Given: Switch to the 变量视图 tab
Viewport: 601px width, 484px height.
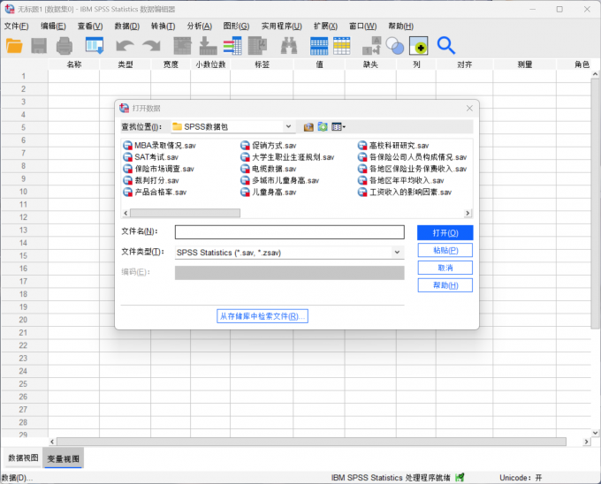Looking at the screenshot, I should (64, 458).
